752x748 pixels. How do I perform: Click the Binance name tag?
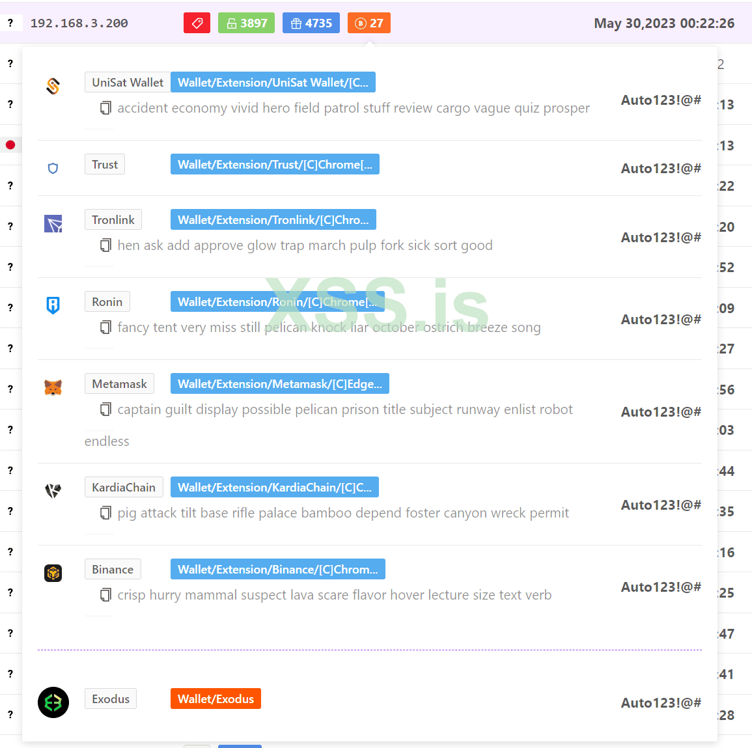pos(113,569)
